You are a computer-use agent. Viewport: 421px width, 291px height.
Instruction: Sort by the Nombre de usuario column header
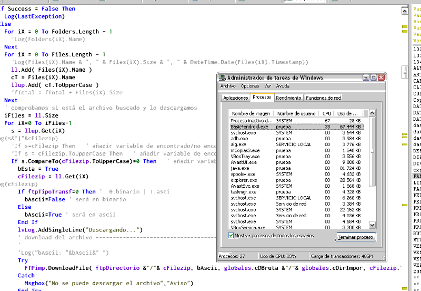[296, 113]
